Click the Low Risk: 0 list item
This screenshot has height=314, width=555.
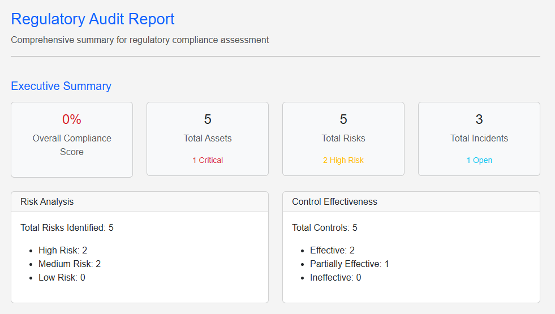pyautogui.click(x=62, y=277)
